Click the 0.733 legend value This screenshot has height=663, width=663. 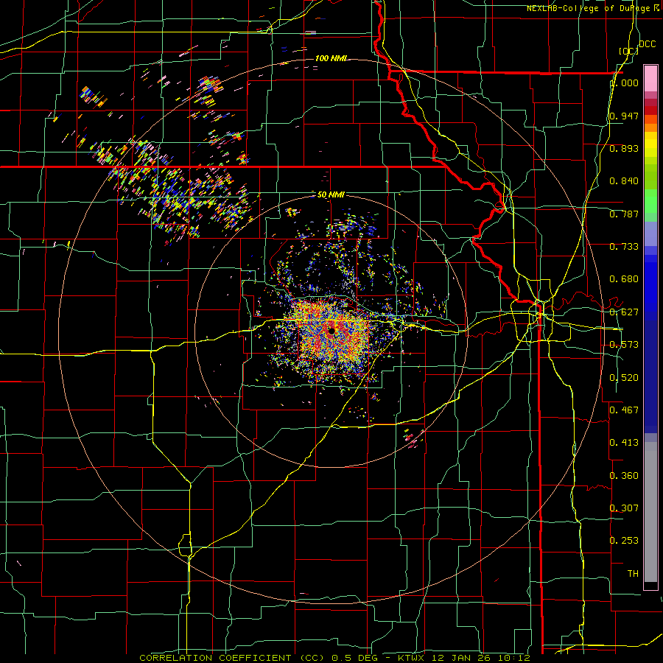[624, 247]
